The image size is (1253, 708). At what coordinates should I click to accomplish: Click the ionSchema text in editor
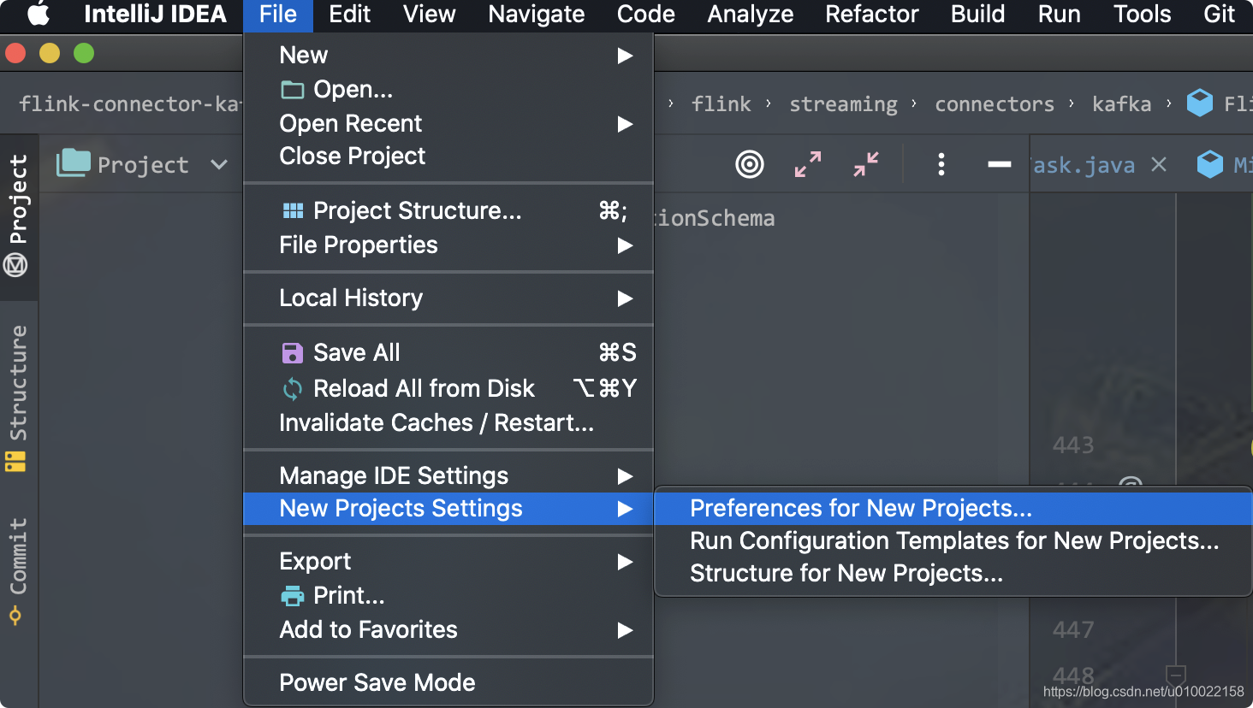click(715, 219)
